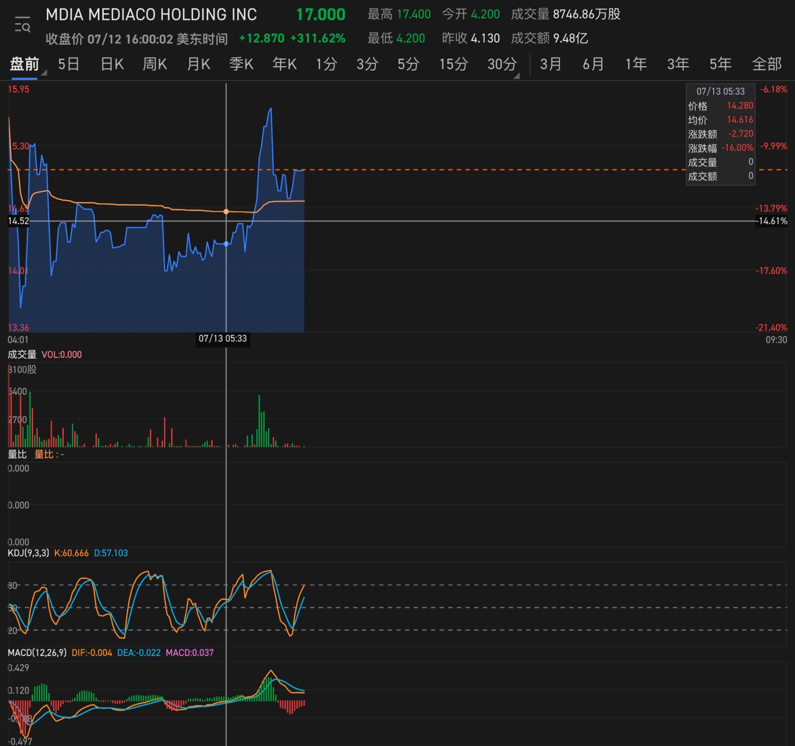Click the 收盘价 07/12 16:00:02 timestamp
The image size is (795, 746).
[x=137, y=39]
